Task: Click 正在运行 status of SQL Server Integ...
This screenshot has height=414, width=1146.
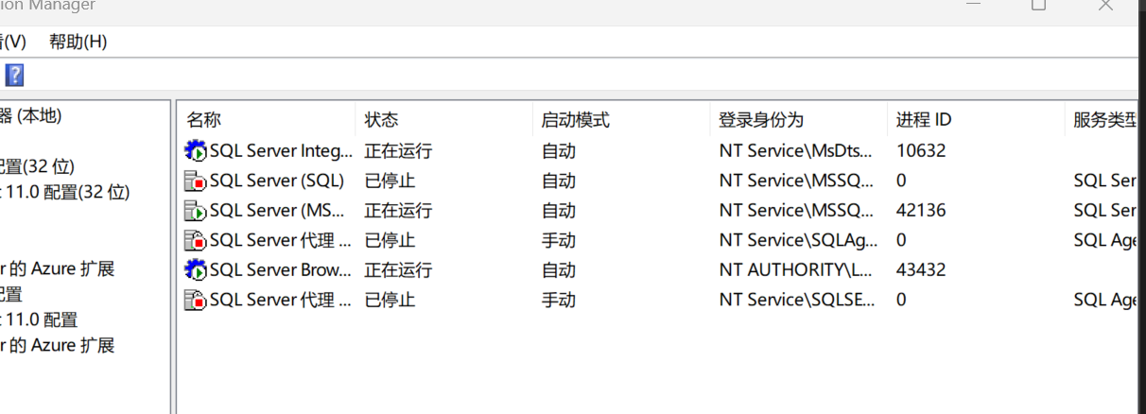Action: pos(398,150)
